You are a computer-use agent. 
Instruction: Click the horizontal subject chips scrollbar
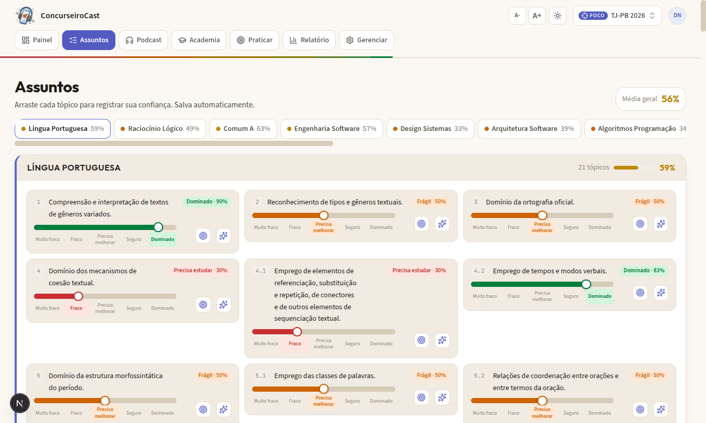point(174,143)
